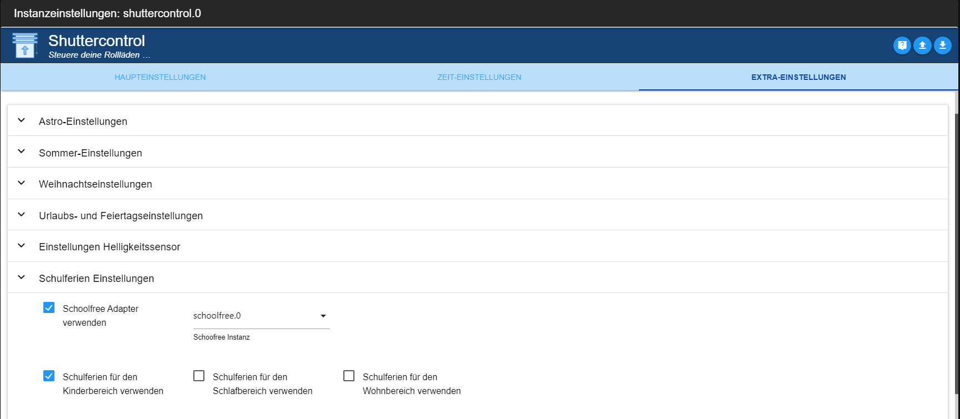Screen dimensions: 960x419
Task: Click the Schoofree Instanz label
Action: 222,337
